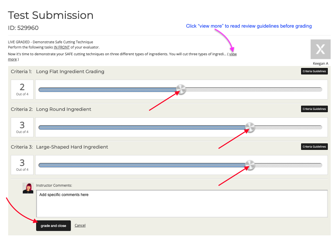Click the Criteria 3 slider handle

250,165
